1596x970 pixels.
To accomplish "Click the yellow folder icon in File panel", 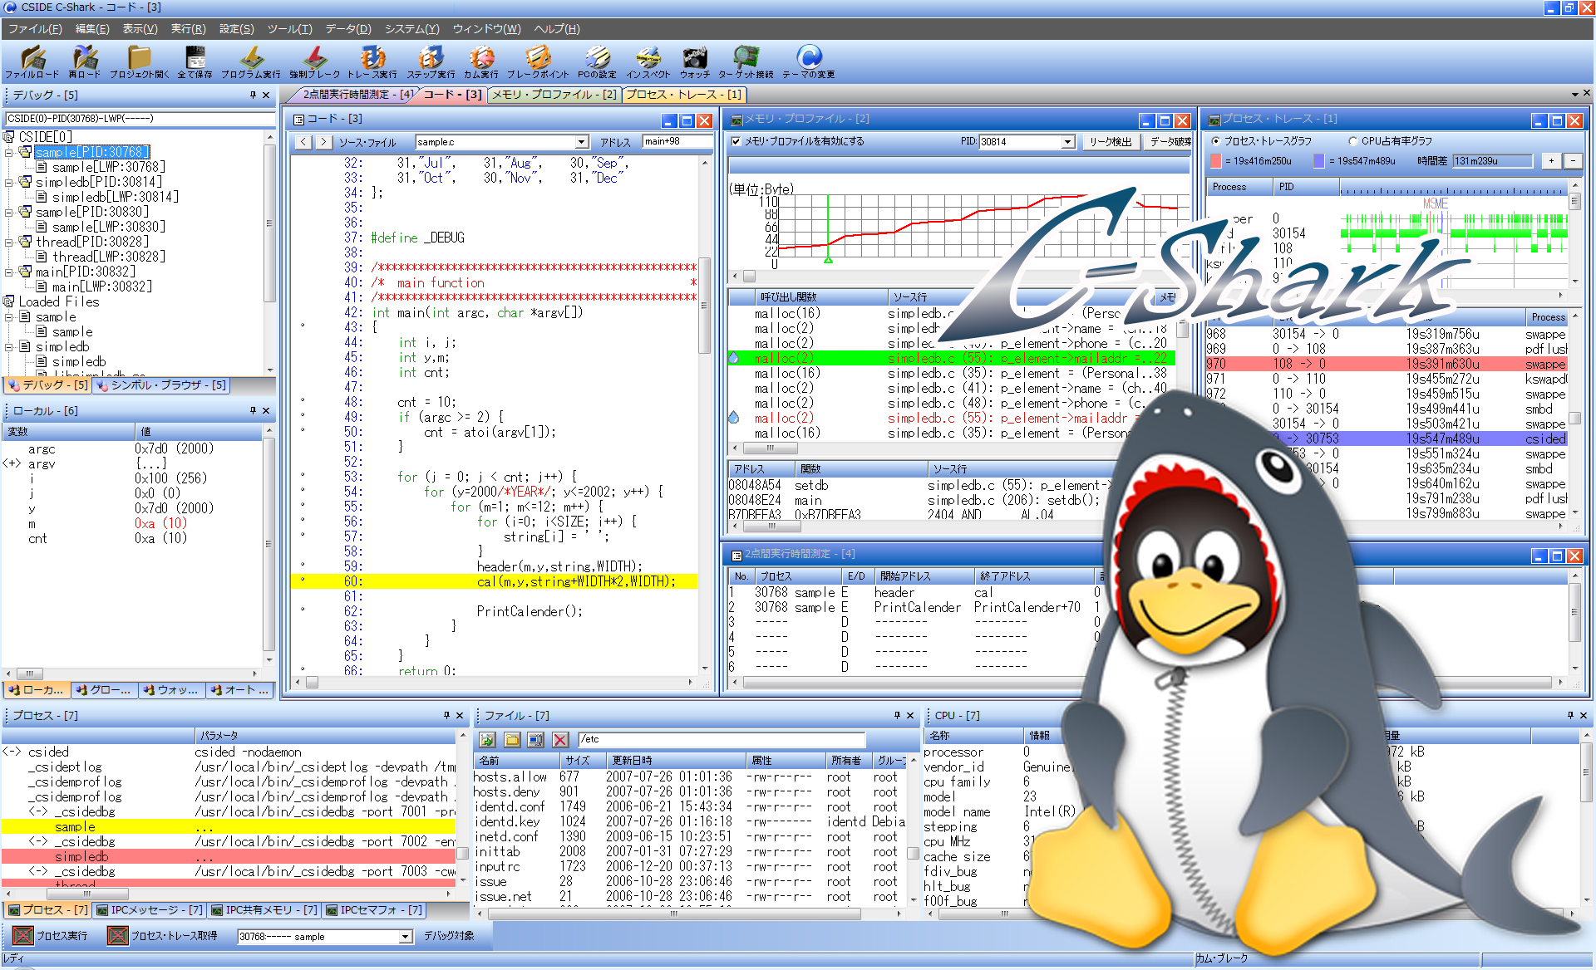I will [512, 739].
